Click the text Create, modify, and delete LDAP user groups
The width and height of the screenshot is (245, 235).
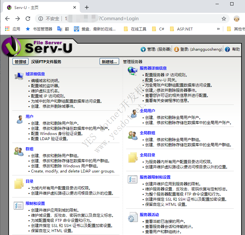pyautogui.click(x=73, y=171)
